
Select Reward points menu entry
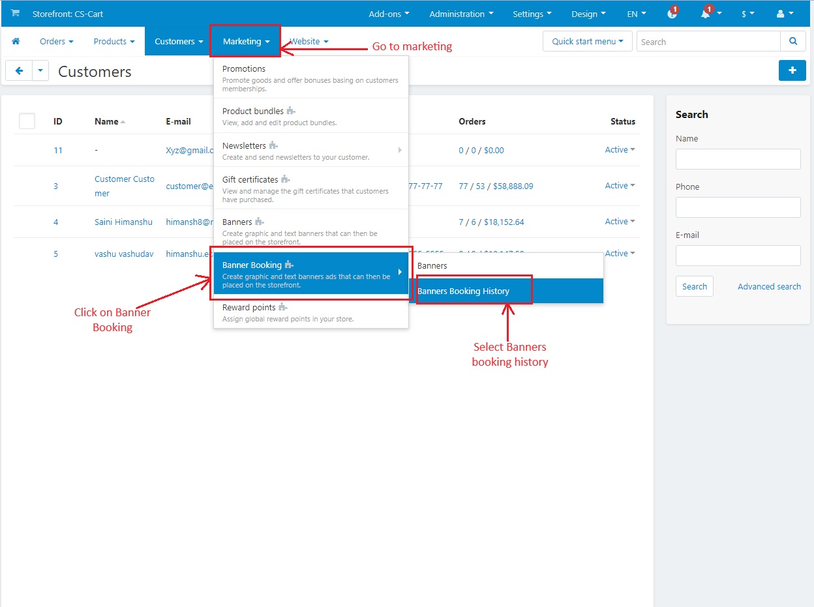coord(311,312)
